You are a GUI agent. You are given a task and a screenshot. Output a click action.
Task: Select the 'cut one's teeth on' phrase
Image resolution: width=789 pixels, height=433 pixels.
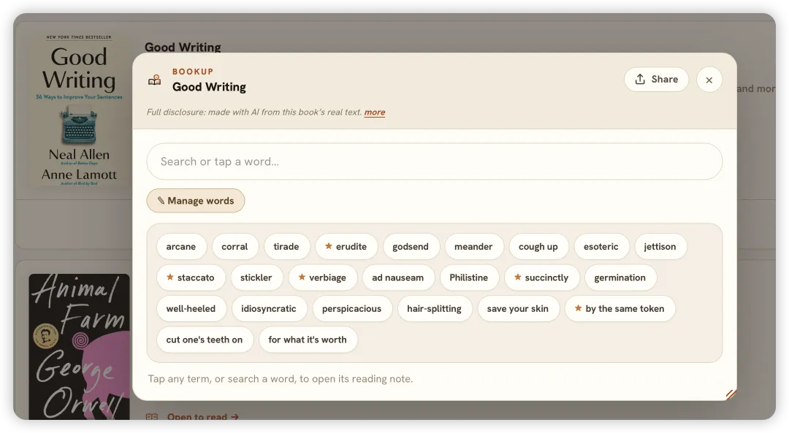[205, 340]
